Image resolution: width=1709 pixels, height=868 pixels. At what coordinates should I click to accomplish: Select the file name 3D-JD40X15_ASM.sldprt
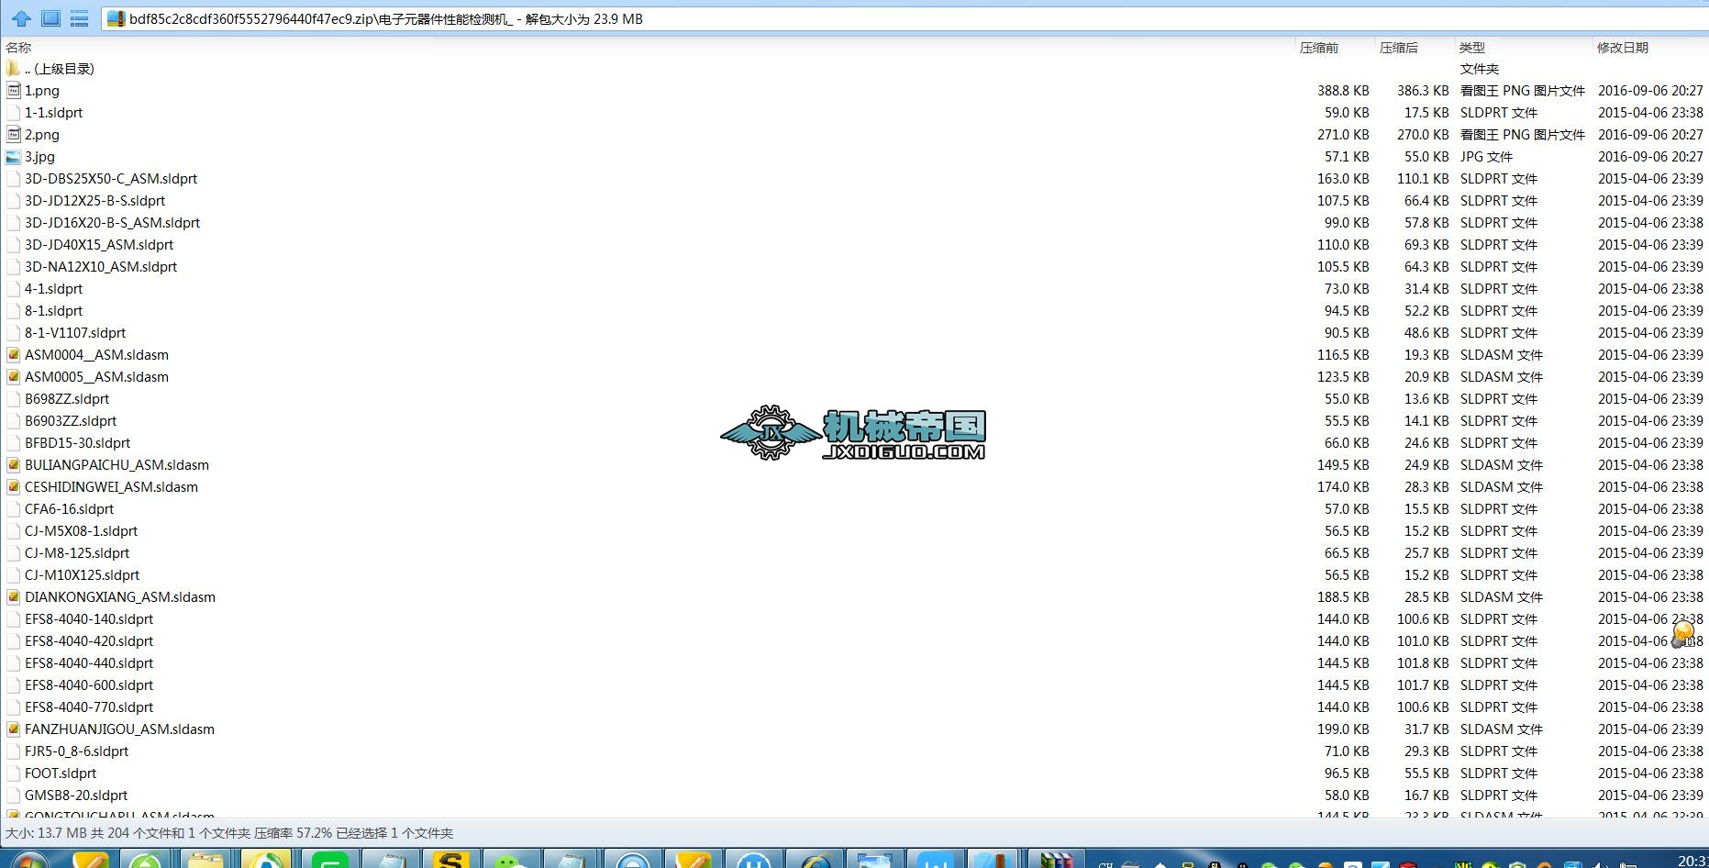point(99,245)
